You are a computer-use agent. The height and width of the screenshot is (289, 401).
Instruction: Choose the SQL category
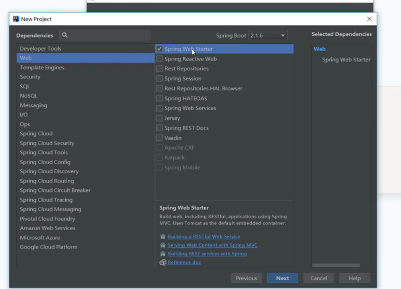[86, 86]
